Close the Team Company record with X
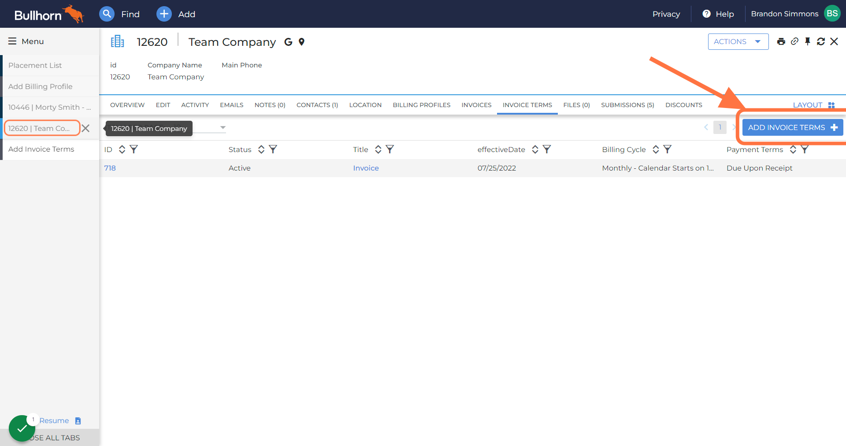This screenshot has width=846, height=446. (x=834, y=41)
